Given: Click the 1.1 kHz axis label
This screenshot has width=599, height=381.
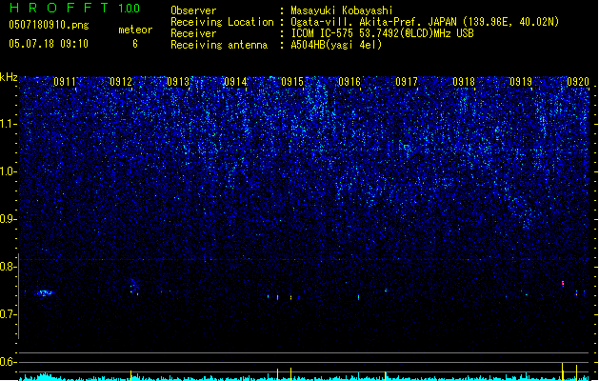Looking at the screenshot, I should (x=9, y=124).
